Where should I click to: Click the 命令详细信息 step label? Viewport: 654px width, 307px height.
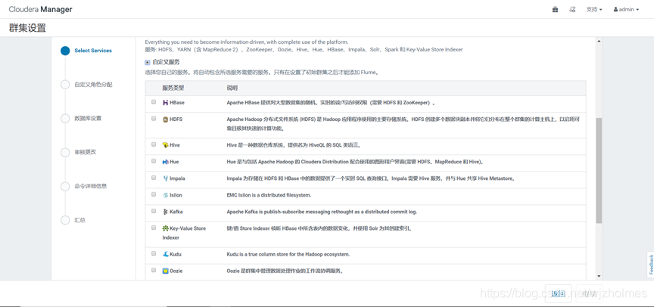[x=91, y=186]
